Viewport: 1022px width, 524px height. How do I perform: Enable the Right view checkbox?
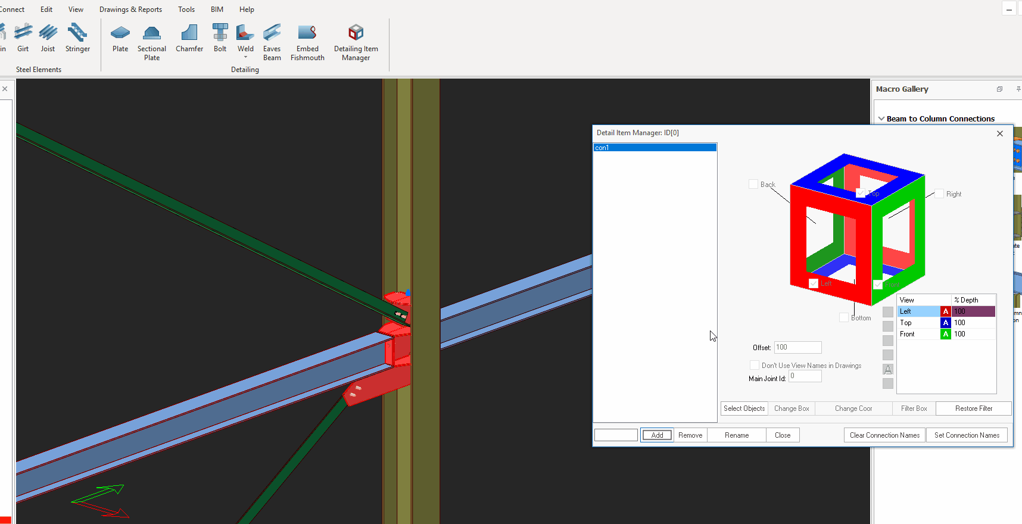[939, 194]
